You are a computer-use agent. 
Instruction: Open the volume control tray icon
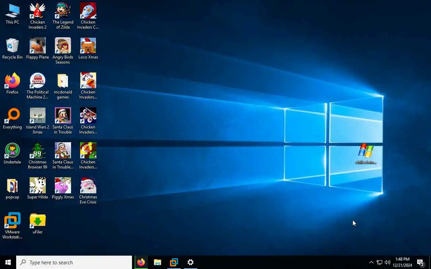388,262
